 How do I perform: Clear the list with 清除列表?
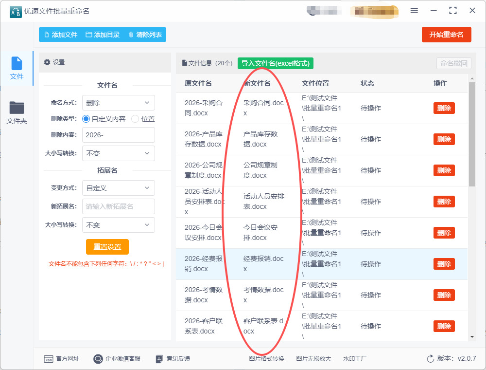click(x=145, y=35)
